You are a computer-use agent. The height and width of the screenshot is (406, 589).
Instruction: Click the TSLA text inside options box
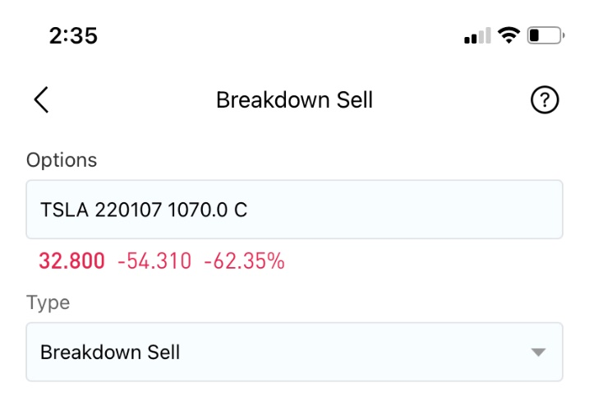64,210
